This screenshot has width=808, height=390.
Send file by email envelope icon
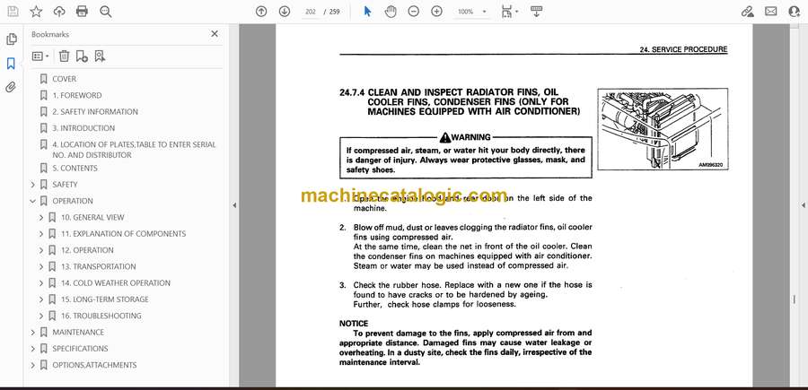pos(771,12)
